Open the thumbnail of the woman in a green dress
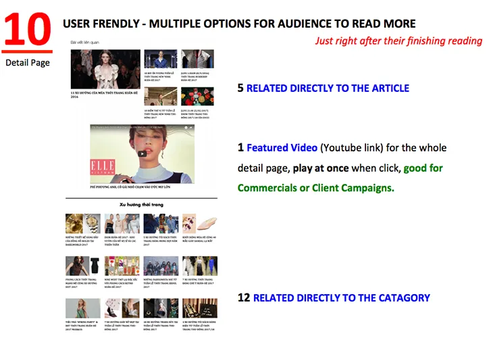The height and width of the screenshot is (338, 493). pos(83,308)
